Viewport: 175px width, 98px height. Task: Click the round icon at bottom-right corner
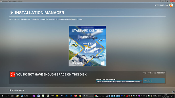coord(173,92)
